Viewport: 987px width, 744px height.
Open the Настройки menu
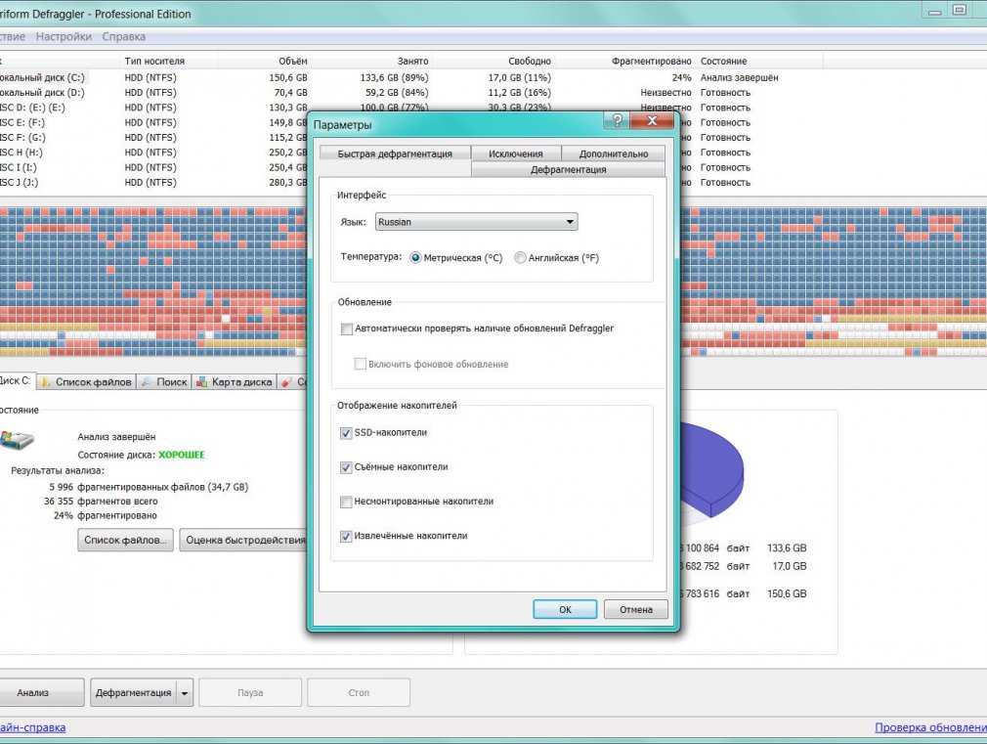tap(64, 36)
